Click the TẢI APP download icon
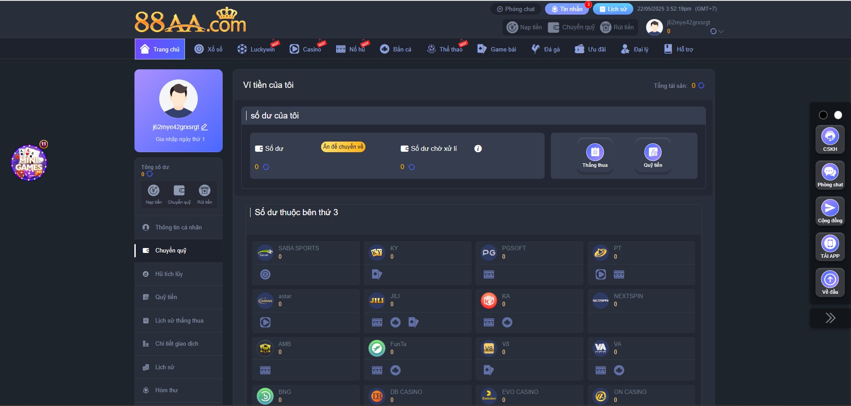Screen dimensions: 851x406 pos(830,247)
